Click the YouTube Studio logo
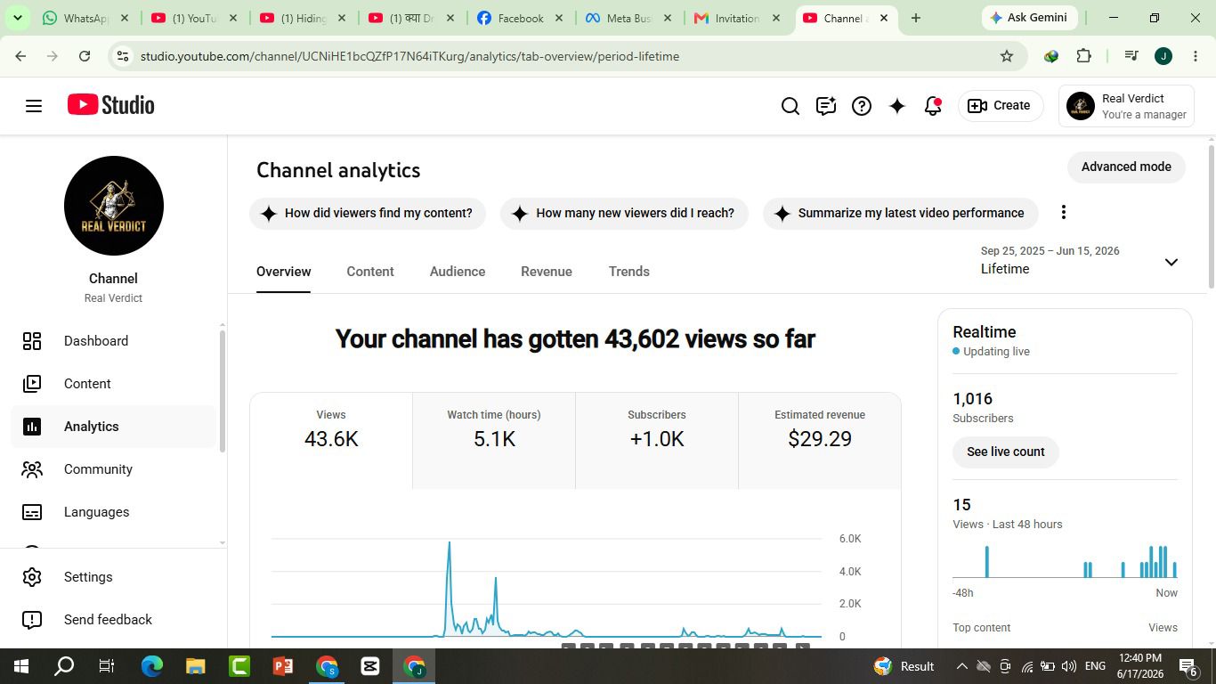Screen dimensions: 1216x684 [111, 105]
